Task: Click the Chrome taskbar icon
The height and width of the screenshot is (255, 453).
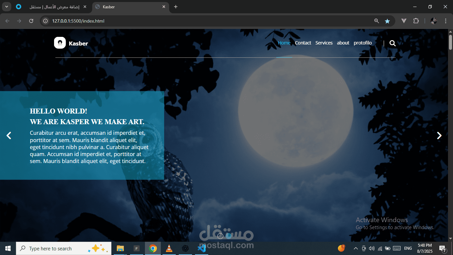Action: (x=153, y=248)
